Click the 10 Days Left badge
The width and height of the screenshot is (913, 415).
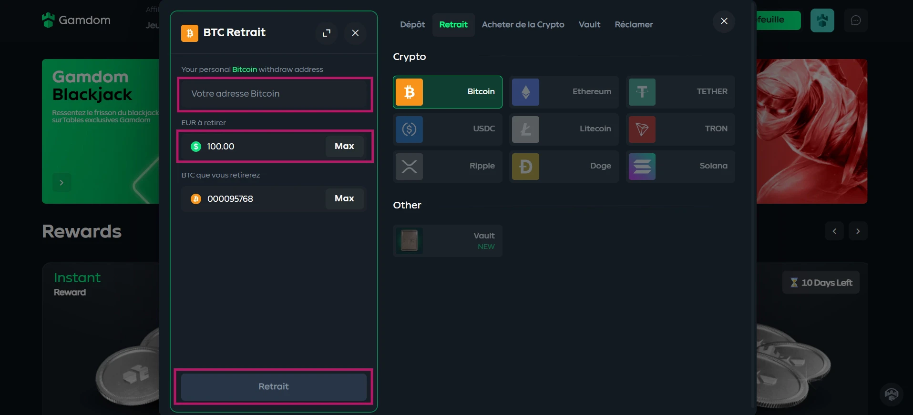pos(821,283)
